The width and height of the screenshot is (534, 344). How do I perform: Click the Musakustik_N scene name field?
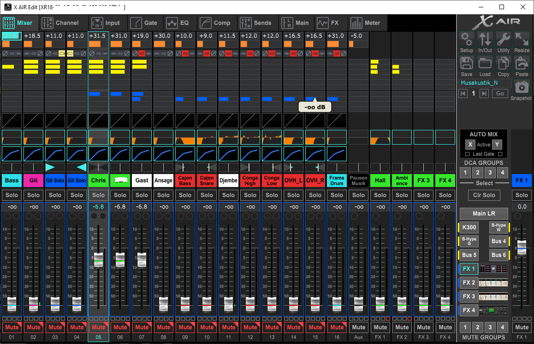485,83
